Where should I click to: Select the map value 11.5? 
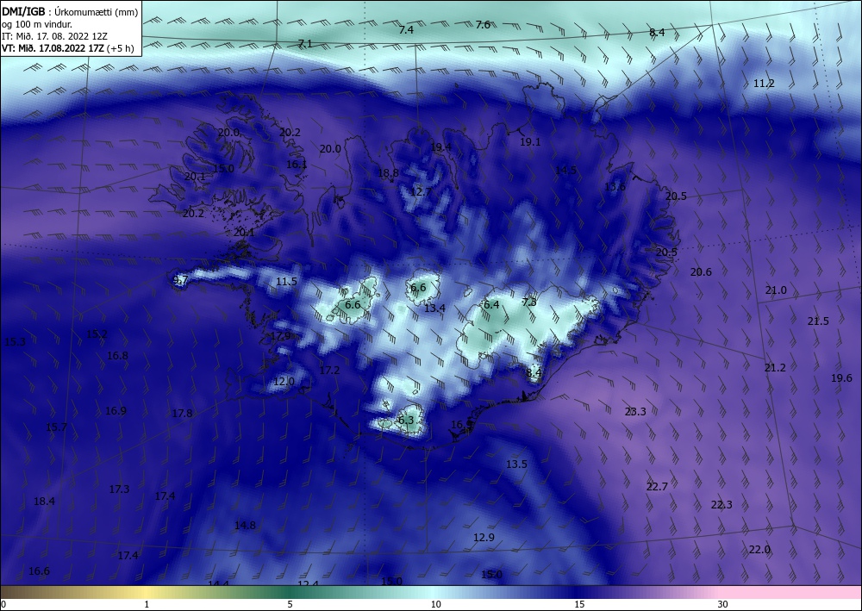click(286, 281)
